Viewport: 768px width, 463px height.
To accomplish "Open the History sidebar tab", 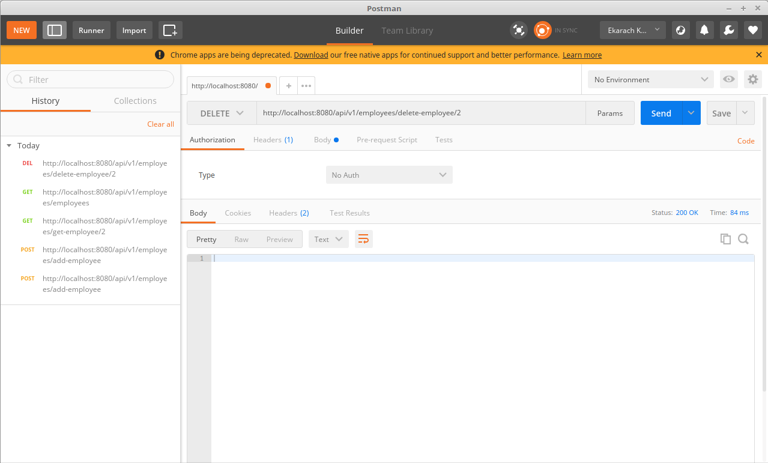I will [x=46, y=101].
